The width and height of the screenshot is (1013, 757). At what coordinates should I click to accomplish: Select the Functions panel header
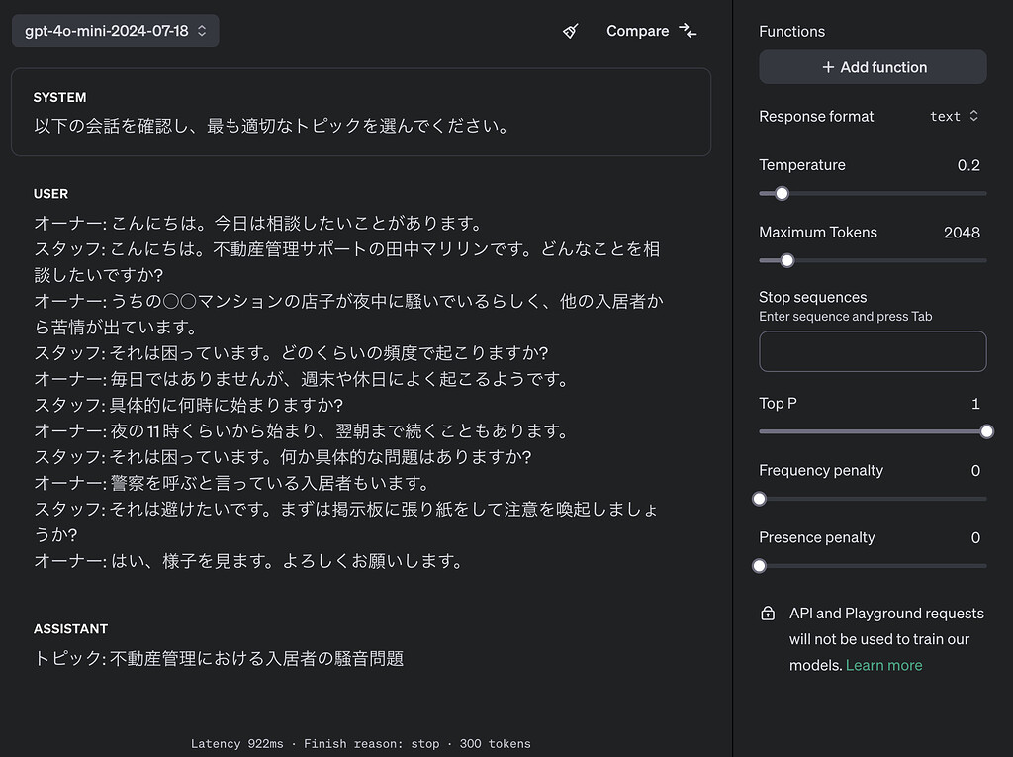coord(791,31)
